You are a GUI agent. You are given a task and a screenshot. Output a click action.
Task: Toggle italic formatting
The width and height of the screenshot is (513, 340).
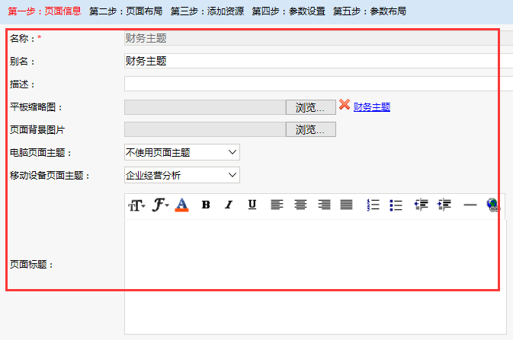[x=229, y=205]
